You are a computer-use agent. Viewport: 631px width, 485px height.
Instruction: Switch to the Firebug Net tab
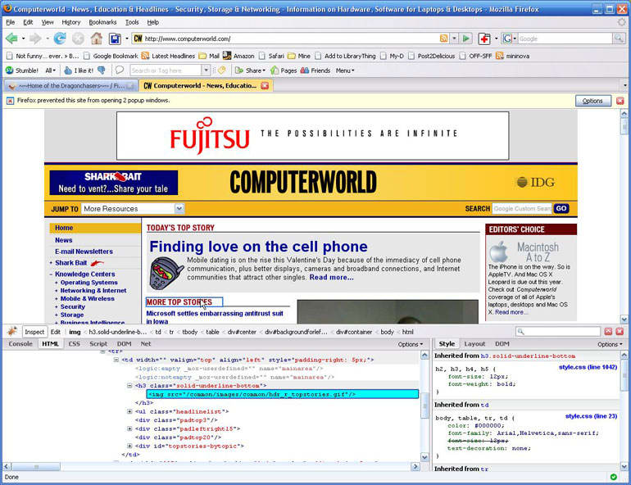(x=146, y=344)
